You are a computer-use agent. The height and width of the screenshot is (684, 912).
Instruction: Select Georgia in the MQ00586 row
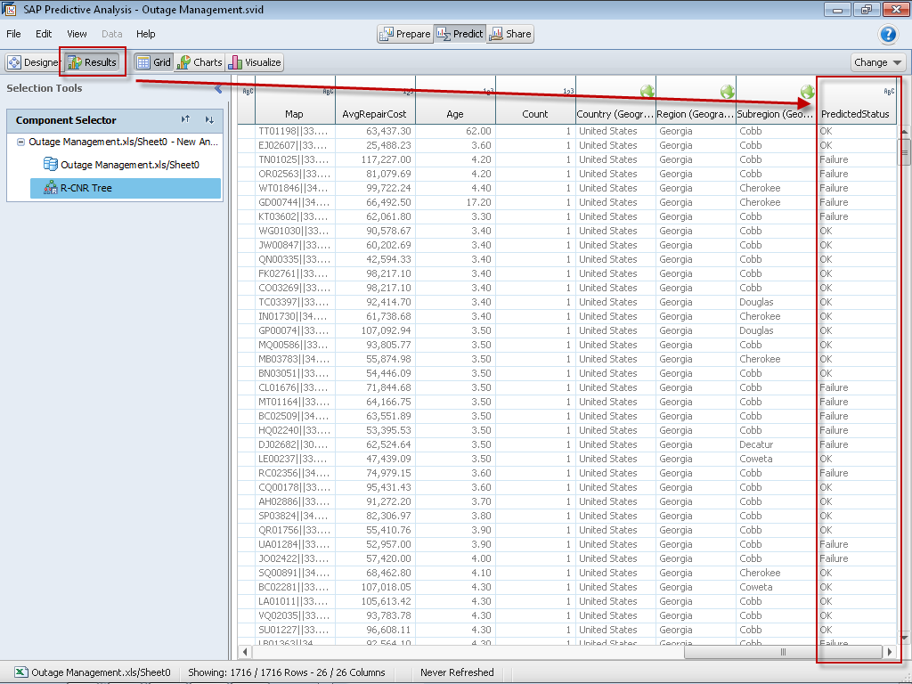[x=696, y=345]
